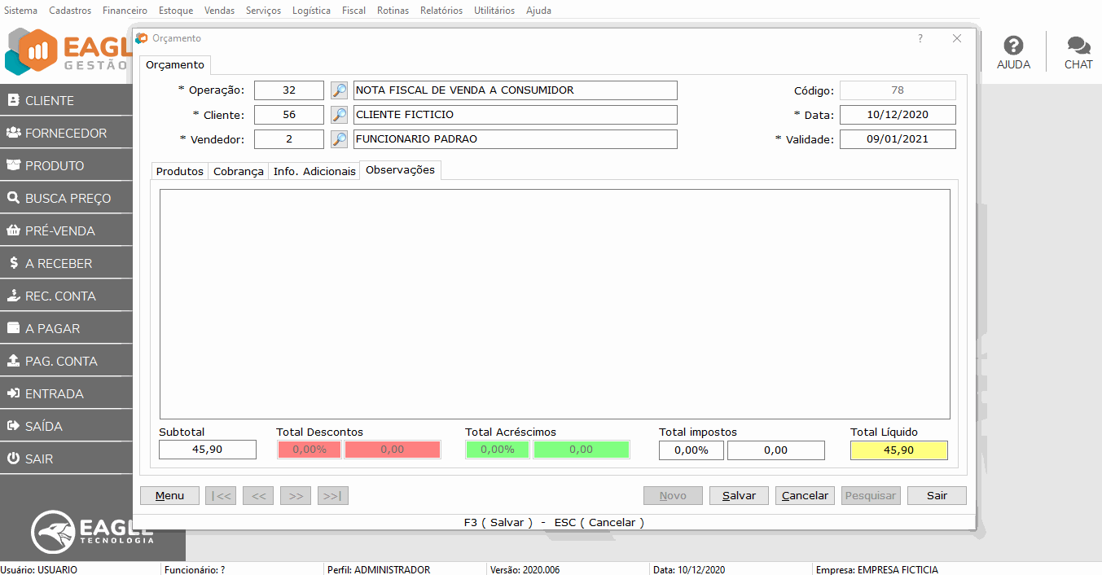Open the Financeiro menu
Screen dimensions: 1102x575
click(x=125, y=11)
